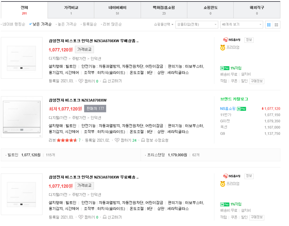Click review count 7

80,140
